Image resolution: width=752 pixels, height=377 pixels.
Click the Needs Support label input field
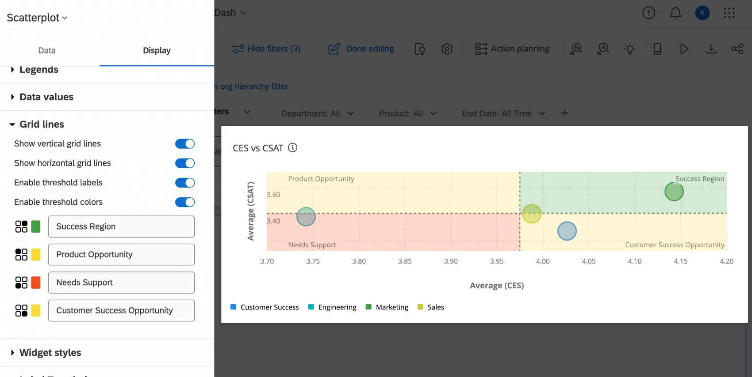click(x=121, y=283)
